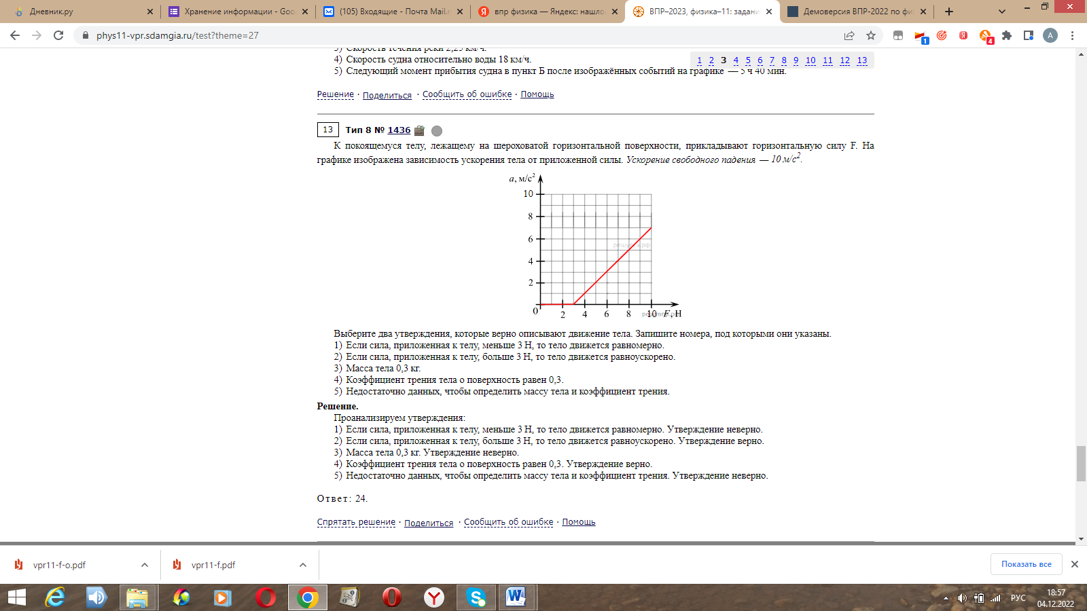The height and width of the screenshot is (611, 1087).
Task: Click the gray circle icon beside task 1436
Action: [437, 131]
